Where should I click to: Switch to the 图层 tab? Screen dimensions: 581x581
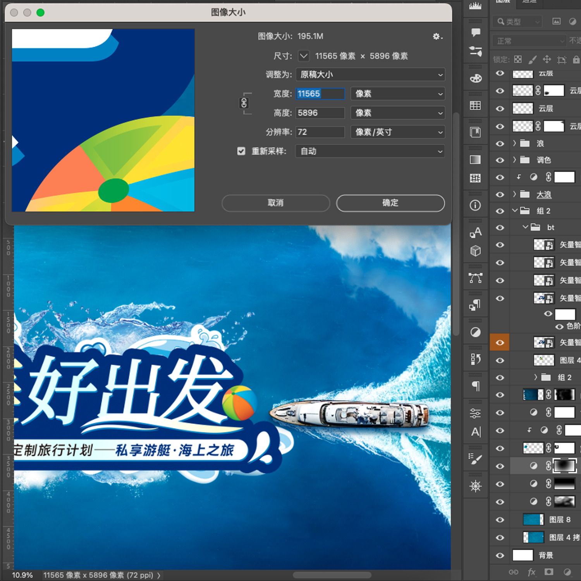point(502,2)
